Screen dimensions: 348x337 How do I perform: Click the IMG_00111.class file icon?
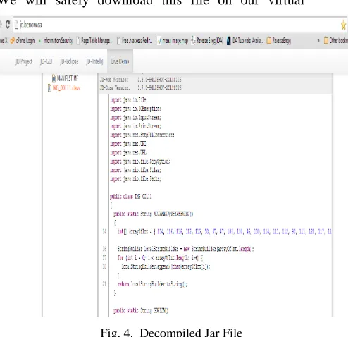click(49, 88)
